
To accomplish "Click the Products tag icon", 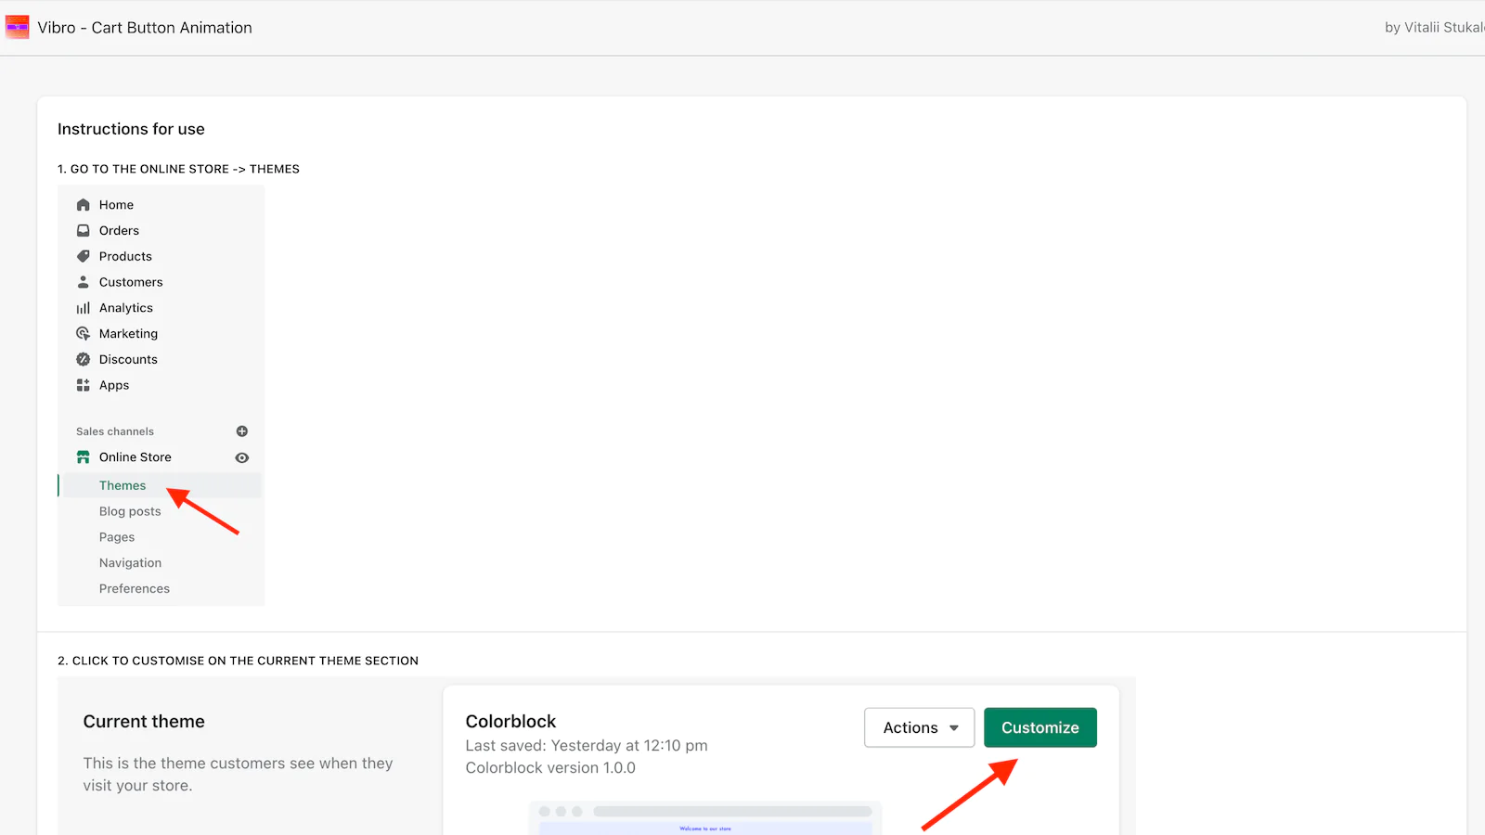I will [x=84, y=256].
